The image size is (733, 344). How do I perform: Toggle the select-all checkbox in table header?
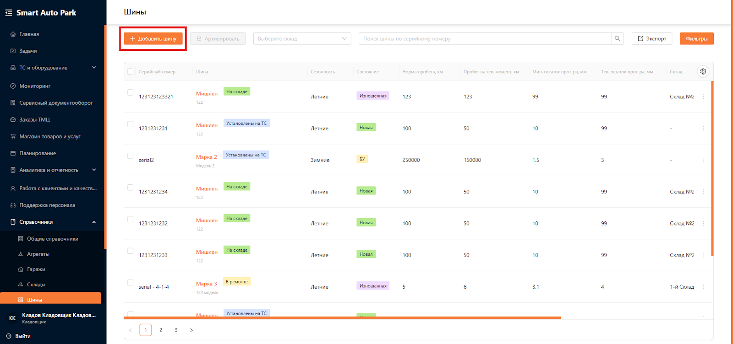coord(131,72)
